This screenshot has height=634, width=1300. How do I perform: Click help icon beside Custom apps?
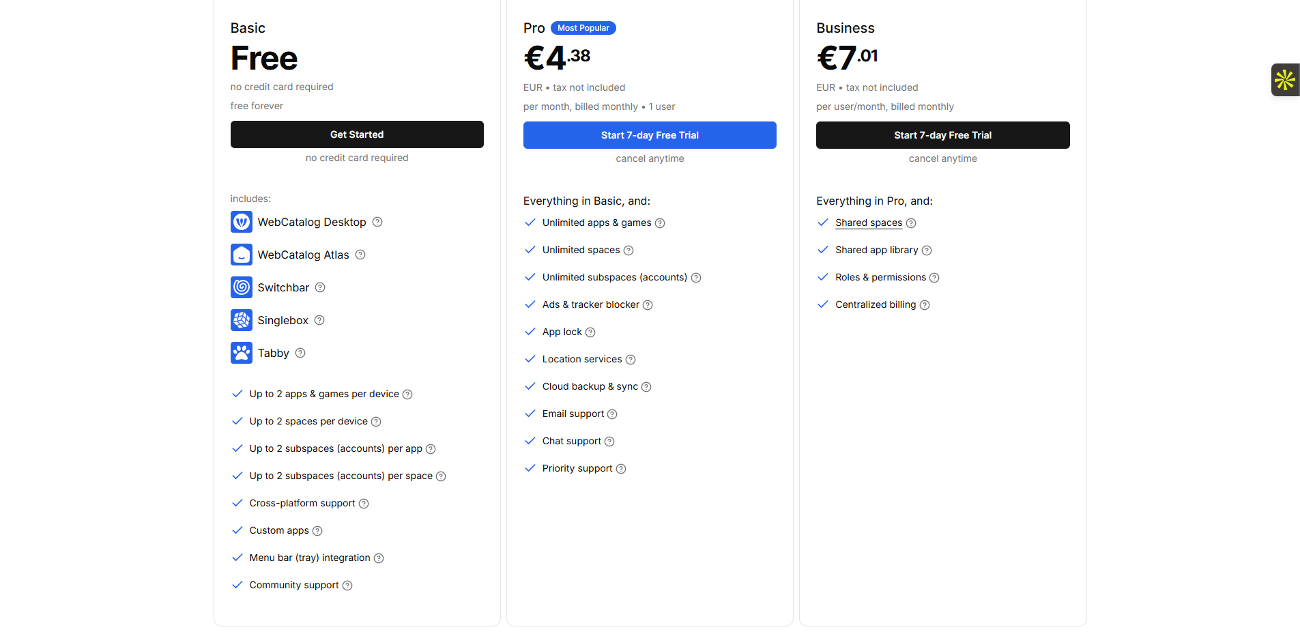pyautogui.click(x=317, y=531)
